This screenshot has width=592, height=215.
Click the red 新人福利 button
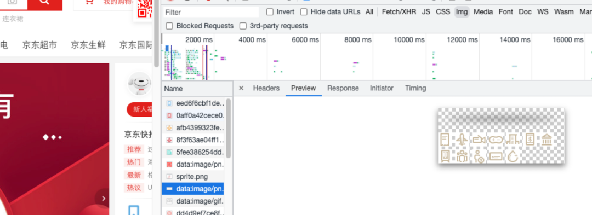(x=140, y=109)
